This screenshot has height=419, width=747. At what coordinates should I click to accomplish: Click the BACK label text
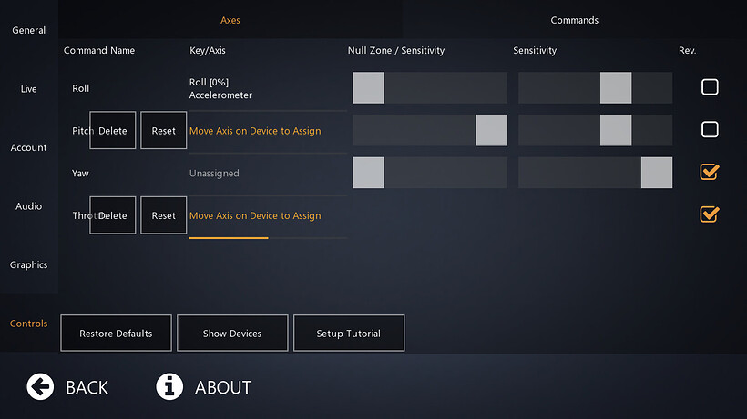(87, 387)
